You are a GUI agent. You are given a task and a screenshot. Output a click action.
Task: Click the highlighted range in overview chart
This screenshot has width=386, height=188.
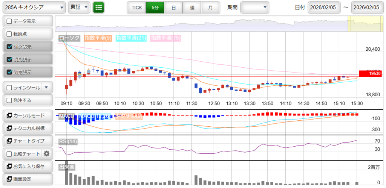[365, 24]
